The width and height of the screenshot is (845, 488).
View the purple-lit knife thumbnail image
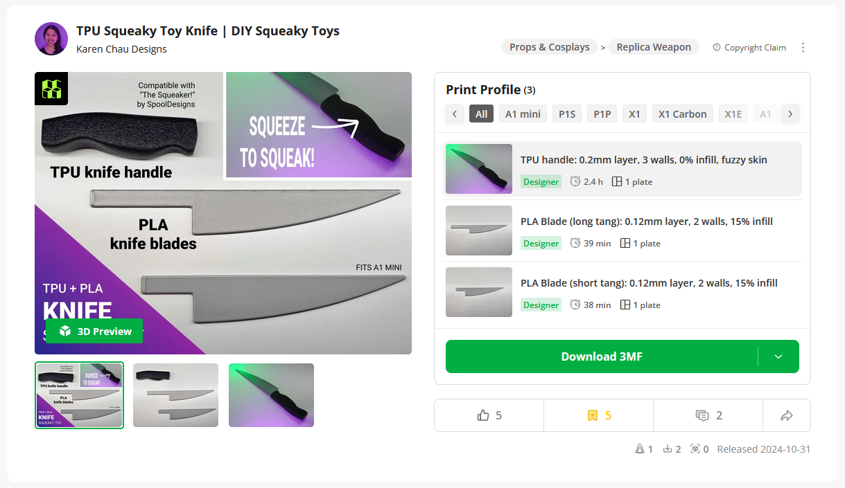pyautogui.click(x=271, y=395)
